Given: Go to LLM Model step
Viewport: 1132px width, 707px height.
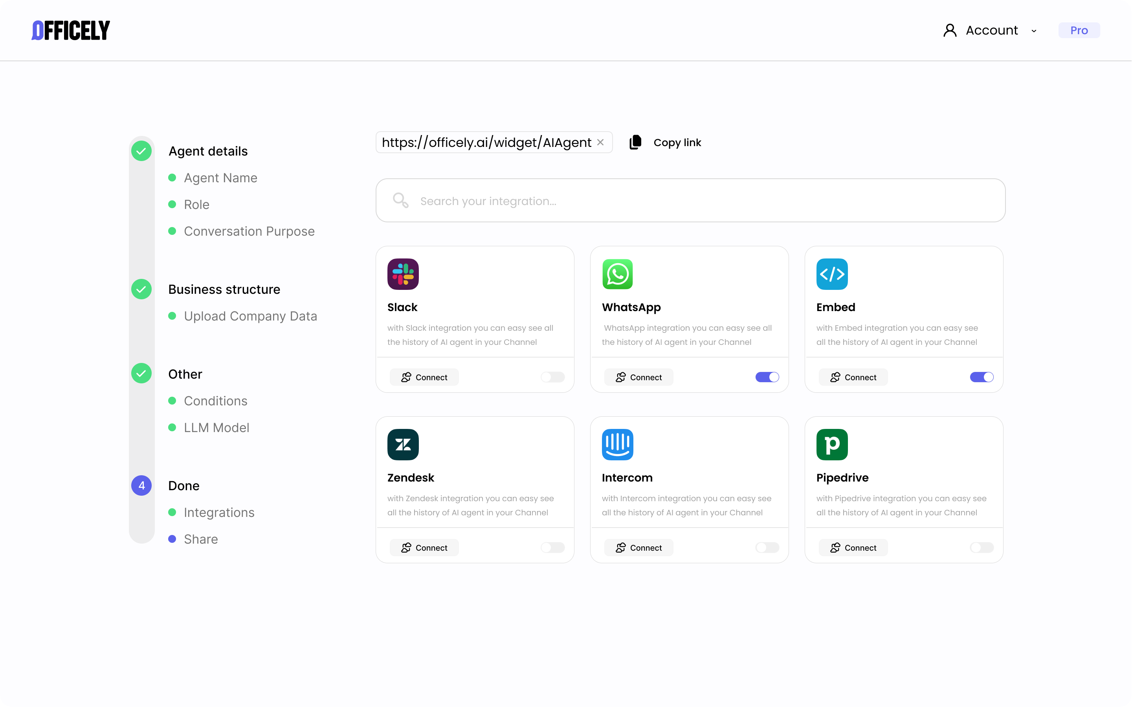Looking at the screenshot, I should point(216,427).
